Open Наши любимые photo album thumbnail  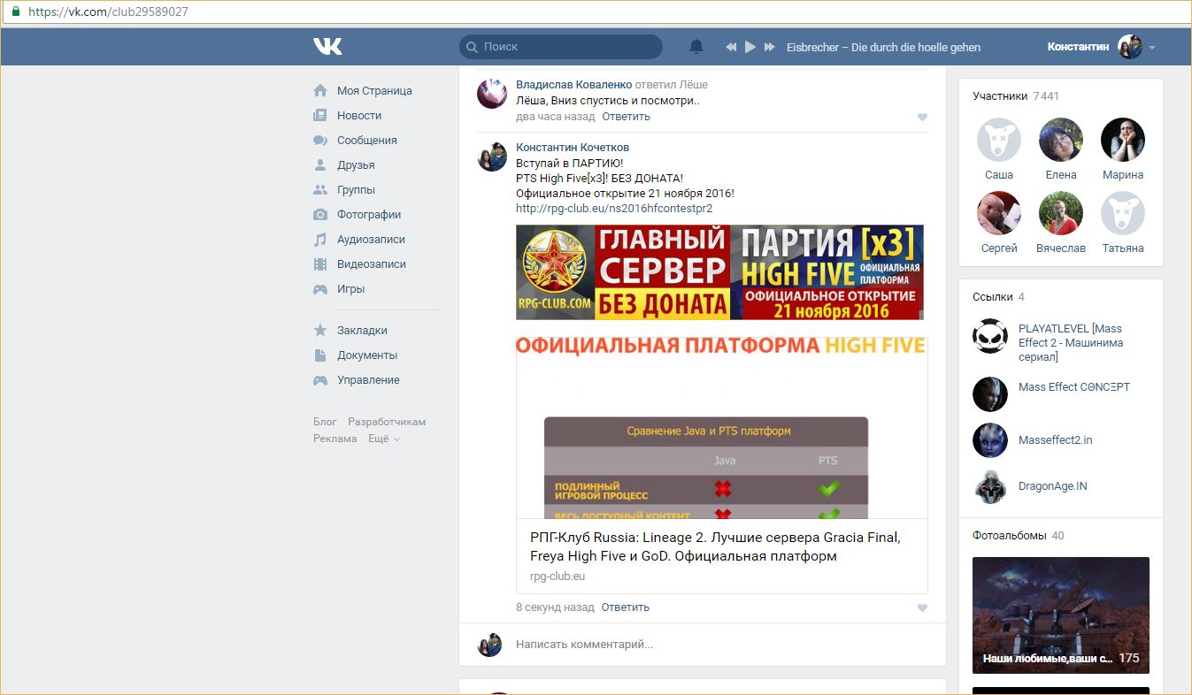coord(1061,615)
